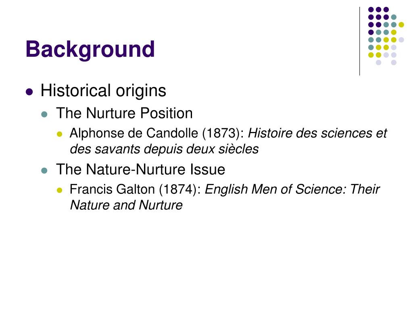The width and height of the screenshot is (413, 309).
Task: Click the words Nature and Nurture
Action: coord(126,205)
